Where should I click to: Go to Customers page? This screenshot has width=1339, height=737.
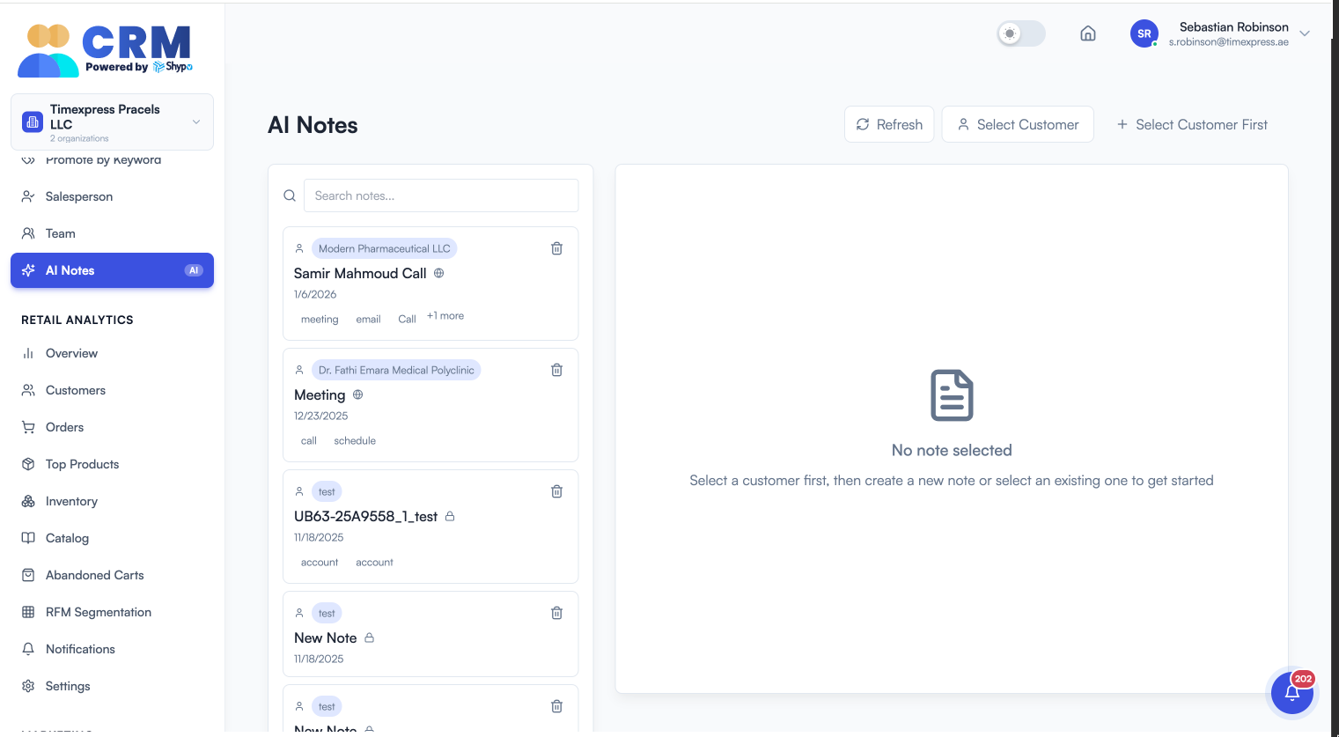tap(112, 390)
